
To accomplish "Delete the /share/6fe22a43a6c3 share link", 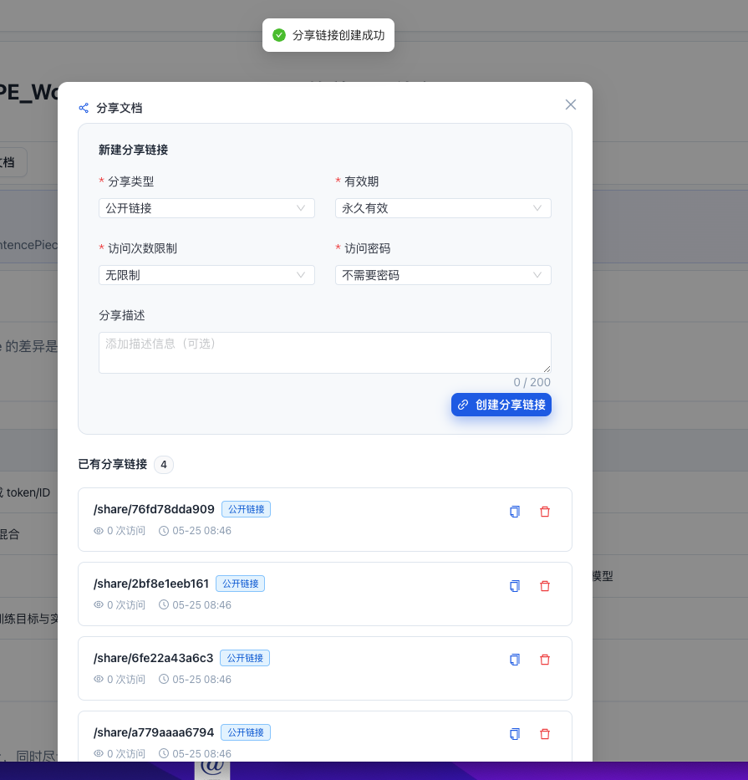I will click(545, 660).
